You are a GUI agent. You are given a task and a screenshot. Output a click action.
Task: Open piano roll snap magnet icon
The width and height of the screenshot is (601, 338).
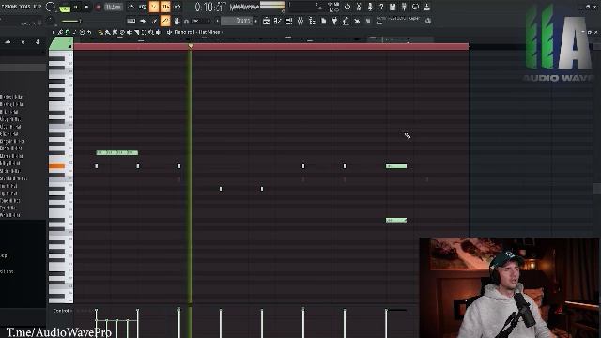point(68,33)
